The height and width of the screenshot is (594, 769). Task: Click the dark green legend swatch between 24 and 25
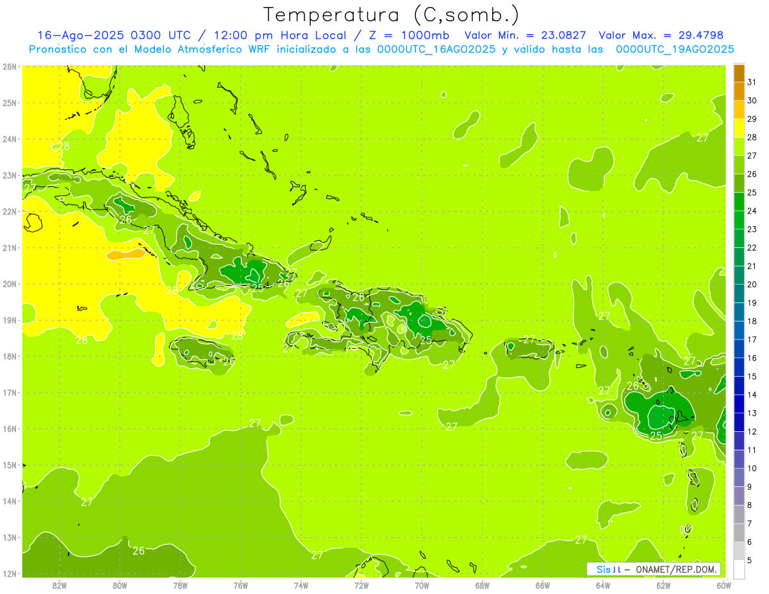tap(739, 201)
